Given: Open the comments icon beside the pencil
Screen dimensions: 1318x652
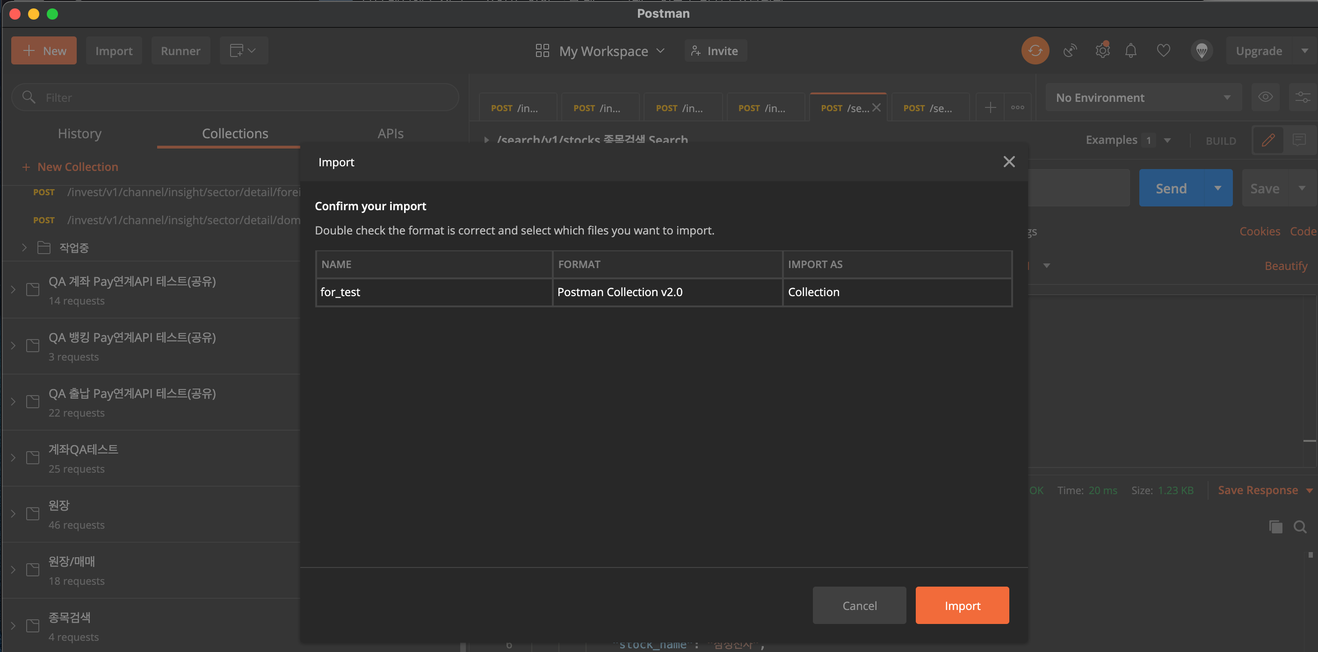Looking at the screenshot, I should pos(1298,140).
